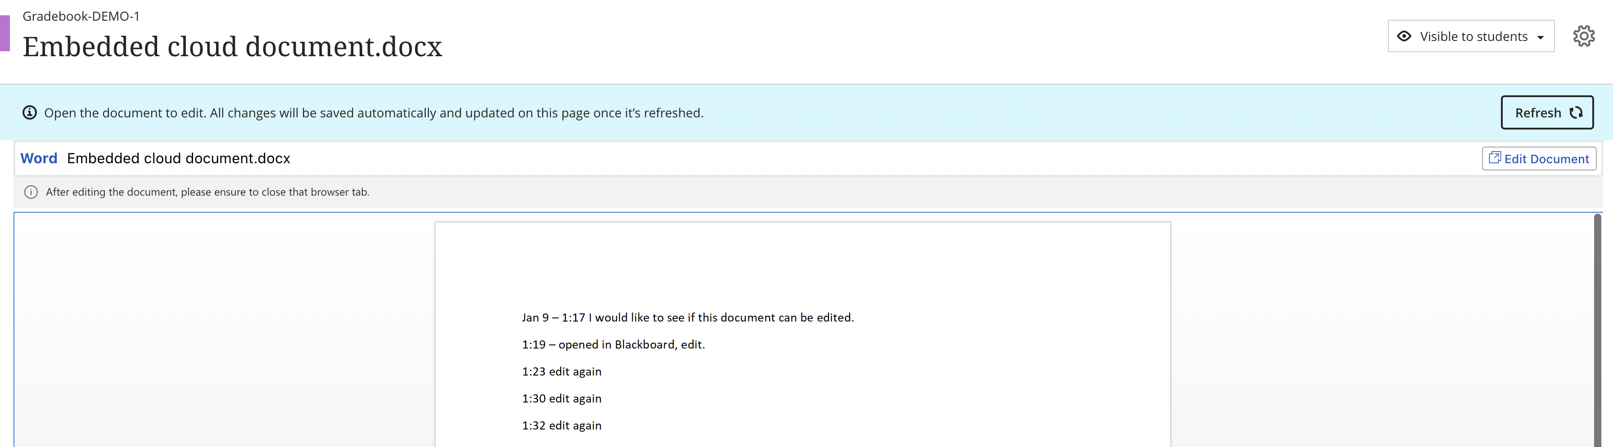Click the info icon in the blue banner
This screenshot has width=1613, height=447.
tap(29, 113)
